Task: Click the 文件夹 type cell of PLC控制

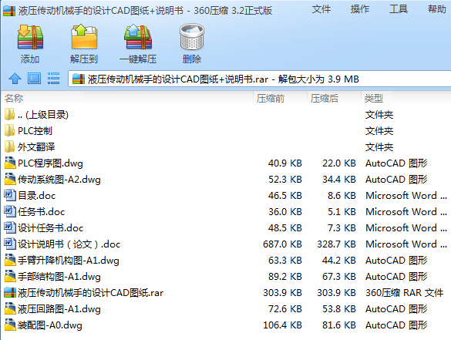Action: click(x=379, y=131)
